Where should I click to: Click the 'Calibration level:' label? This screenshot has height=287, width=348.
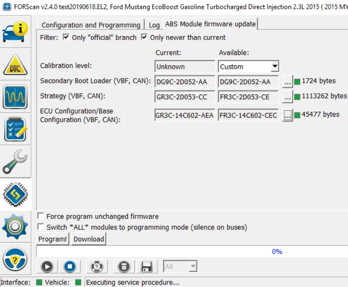click(x=66, y=65)
